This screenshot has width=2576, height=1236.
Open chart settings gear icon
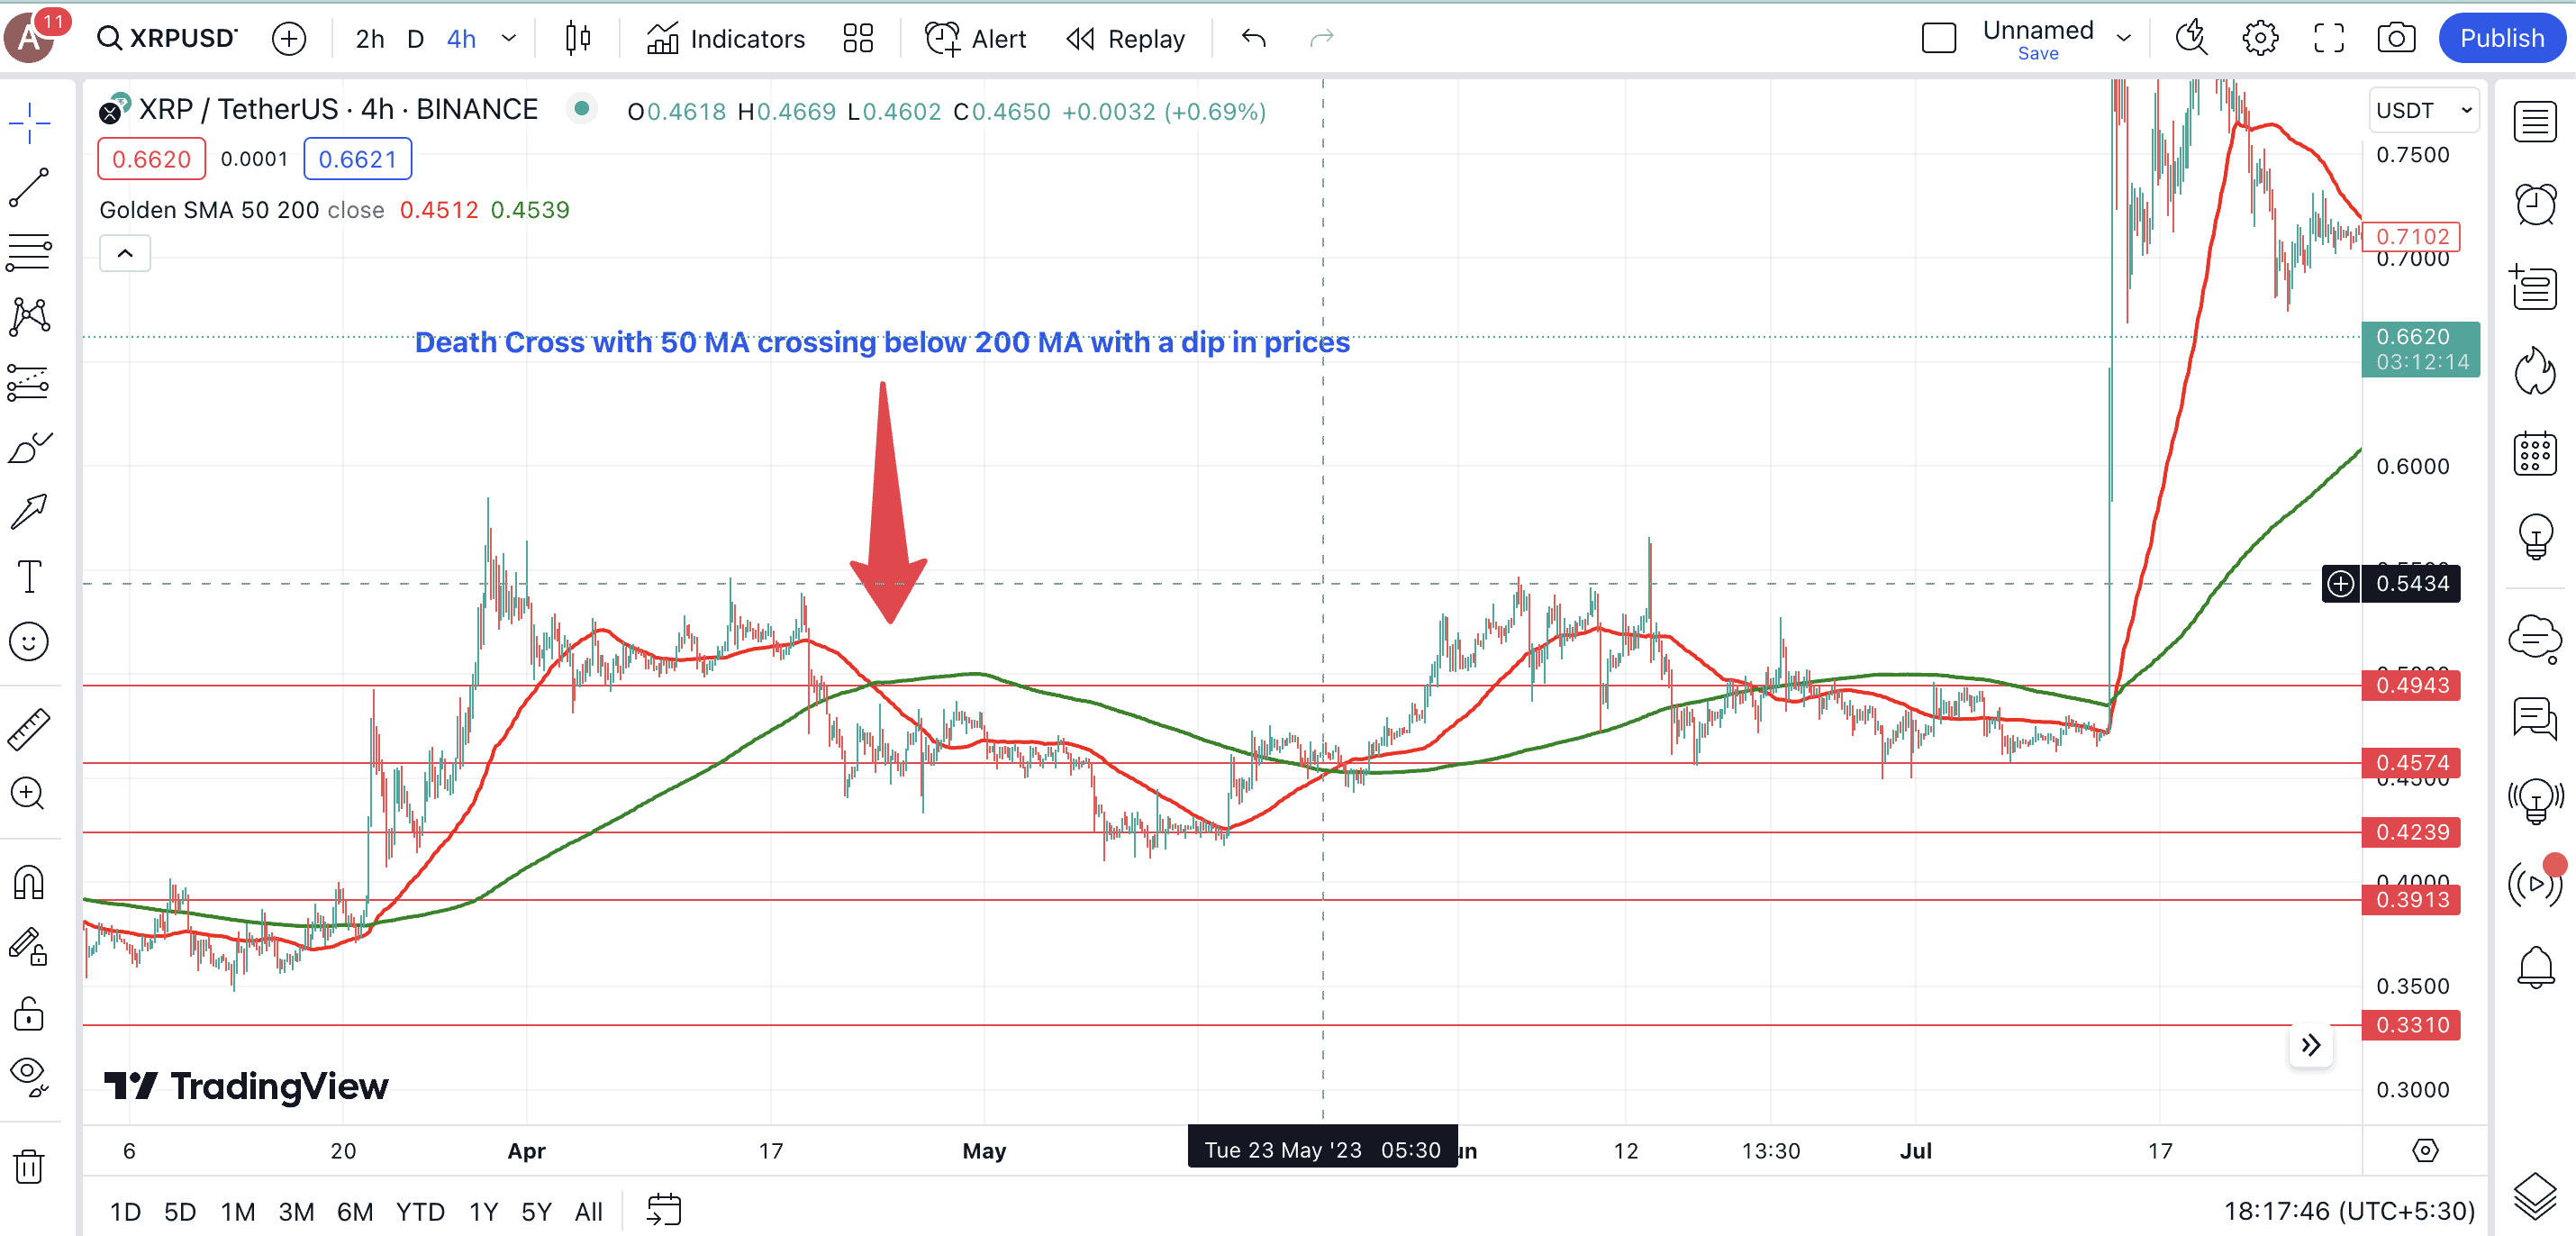tap(2259, 39)
